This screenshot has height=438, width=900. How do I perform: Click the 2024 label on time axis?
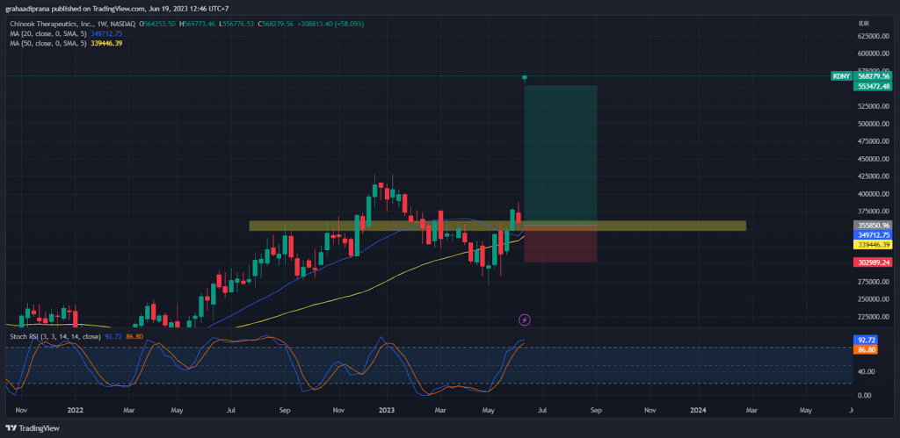[x=698, y=411]
